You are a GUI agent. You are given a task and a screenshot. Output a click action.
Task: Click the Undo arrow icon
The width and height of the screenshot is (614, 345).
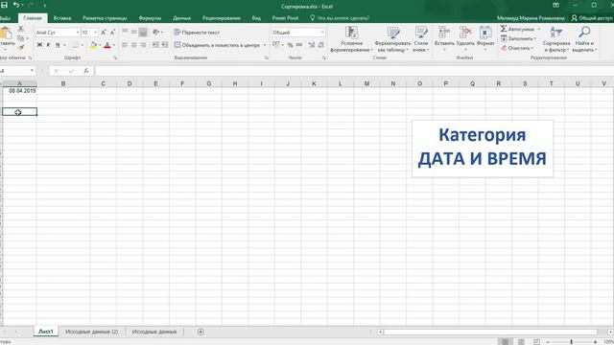[x=16, y=5]
